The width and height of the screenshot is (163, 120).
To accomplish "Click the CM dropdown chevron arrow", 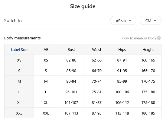I will [155, 20].
